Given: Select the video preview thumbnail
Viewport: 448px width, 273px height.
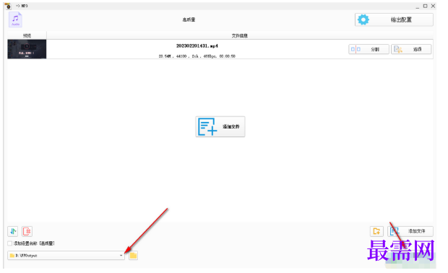Looking at the screenshot, I should (27, 49).
